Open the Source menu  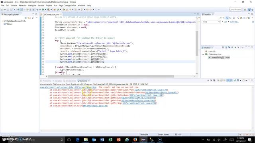coord(14,6)
